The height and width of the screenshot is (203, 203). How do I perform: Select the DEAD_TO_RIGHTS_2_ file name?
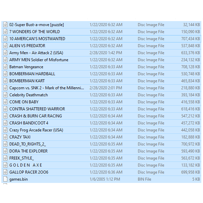[x=27, y=144]
